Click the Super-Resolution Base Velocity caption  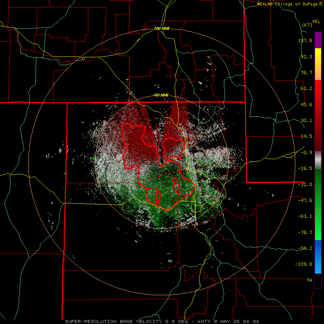(x=162, y=321)
